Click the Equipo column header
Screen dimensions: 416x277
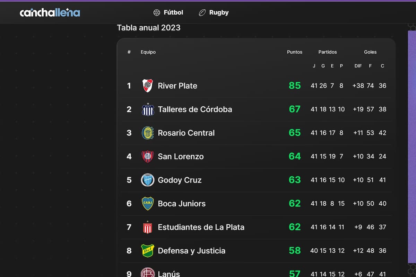[148, 52]
